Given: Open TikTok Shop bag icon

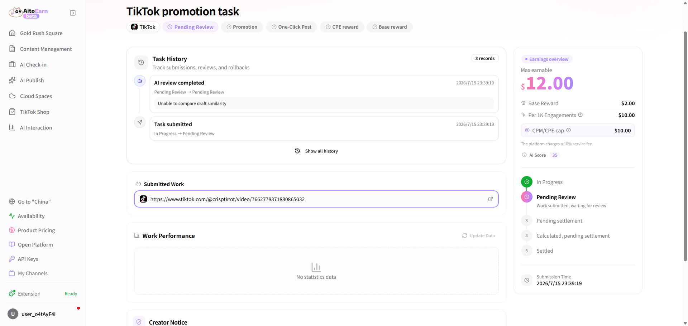Looking at the screenshot, I should click(x=12, y=112).
